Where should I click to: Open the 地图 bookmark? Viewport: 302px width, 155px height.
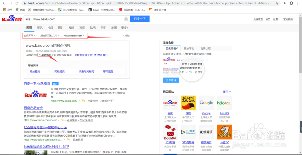[x=20, y=10]
